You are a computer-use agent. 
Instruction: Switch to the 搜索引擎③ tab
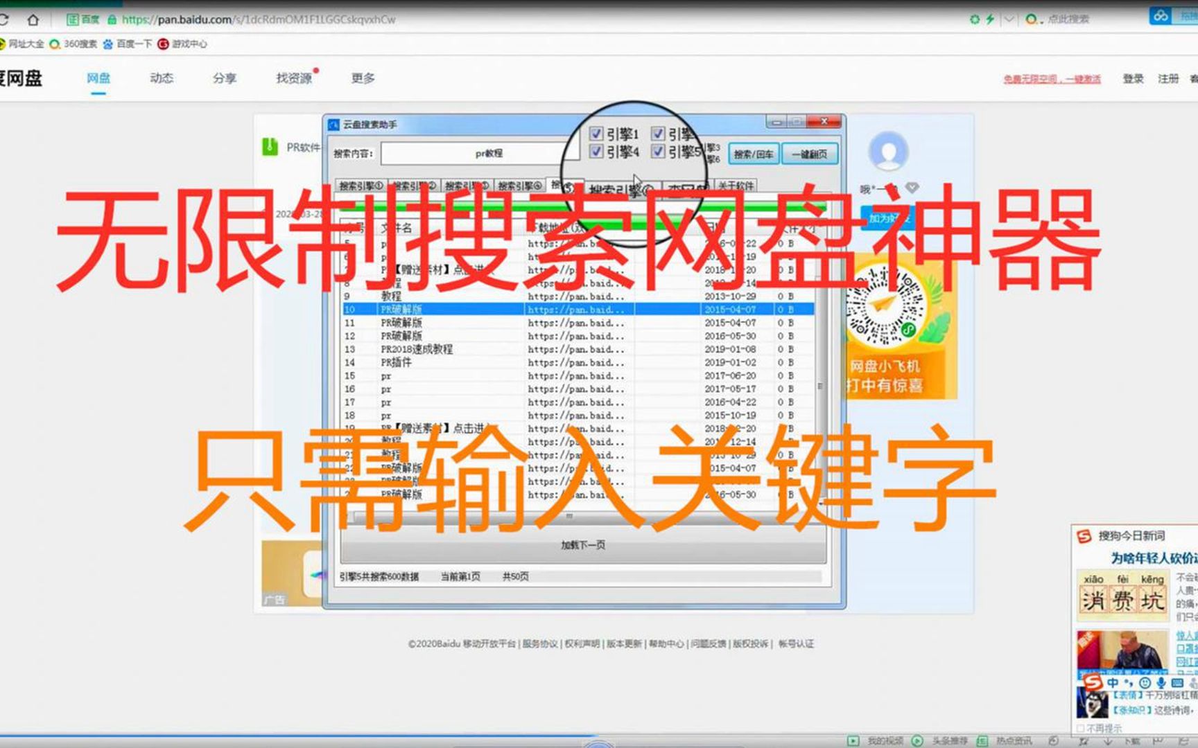[x=467, y=186]
